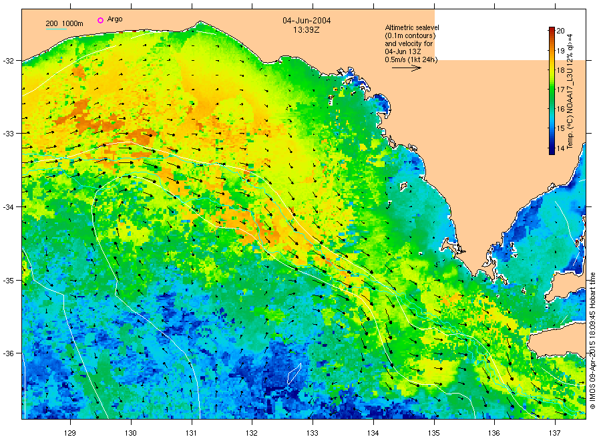Click the '20' value on color bar
The width and height of the screenshot is (601, 441).
pyautogui.click(x=560, y=31)
